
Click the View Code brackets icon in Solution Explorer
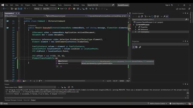(162, 16)
